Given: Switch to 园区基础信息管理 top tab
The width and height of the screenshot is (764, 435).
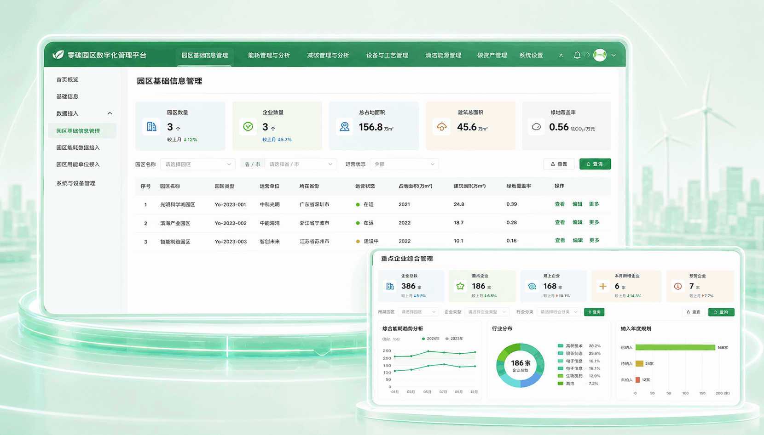Looking at the screenshot, I should [x=205, y=55].
